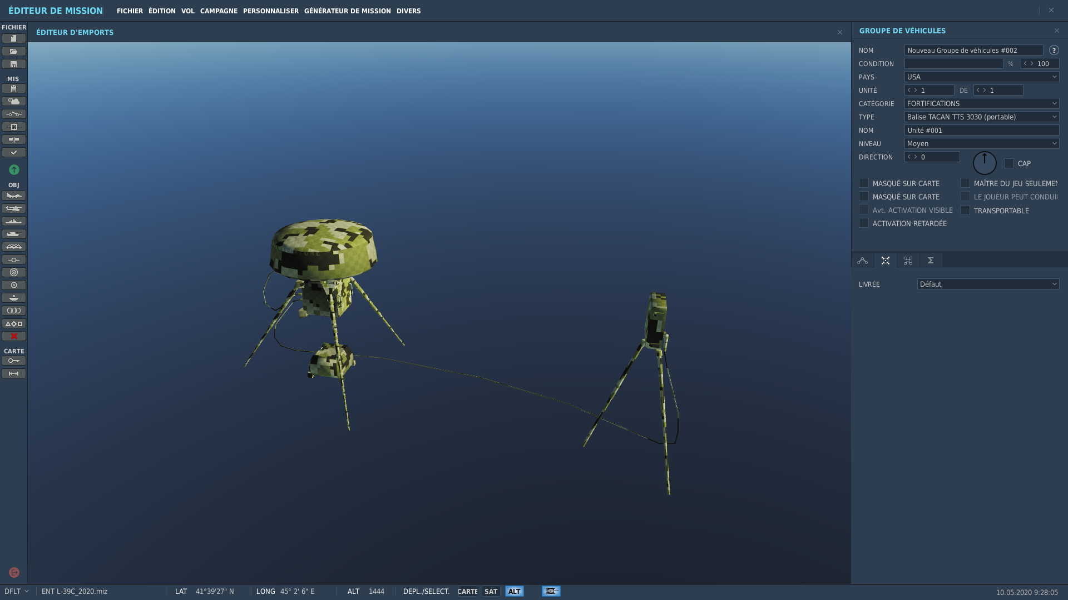Select the ship group tool
1068x600 pixels.
[14, 221]
